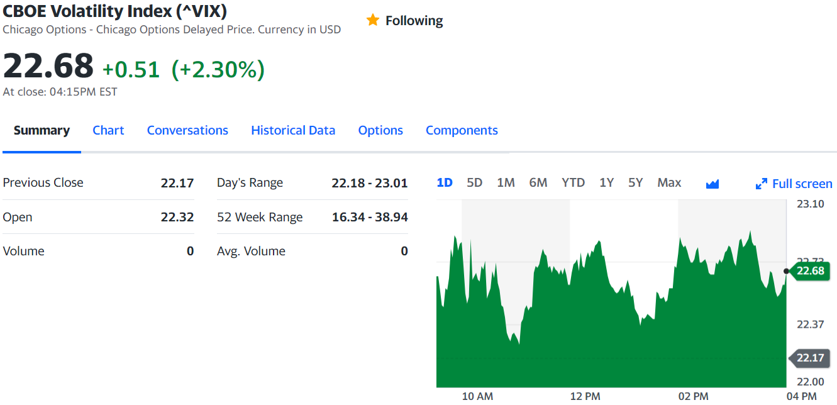Go to the Historical Data tab
837x405 pixels.
293,130
